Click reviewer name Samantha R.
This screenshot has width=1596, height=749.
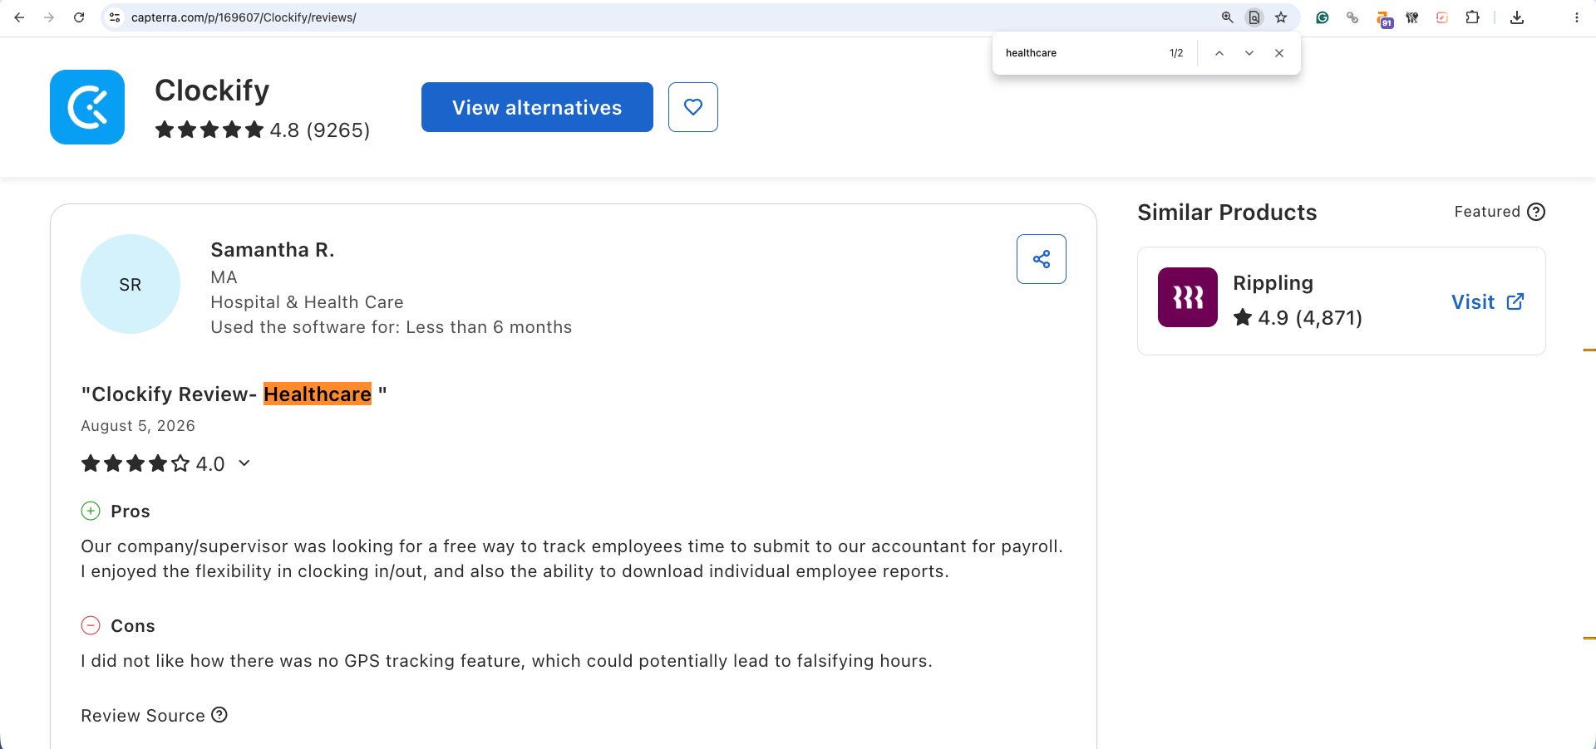273,250
